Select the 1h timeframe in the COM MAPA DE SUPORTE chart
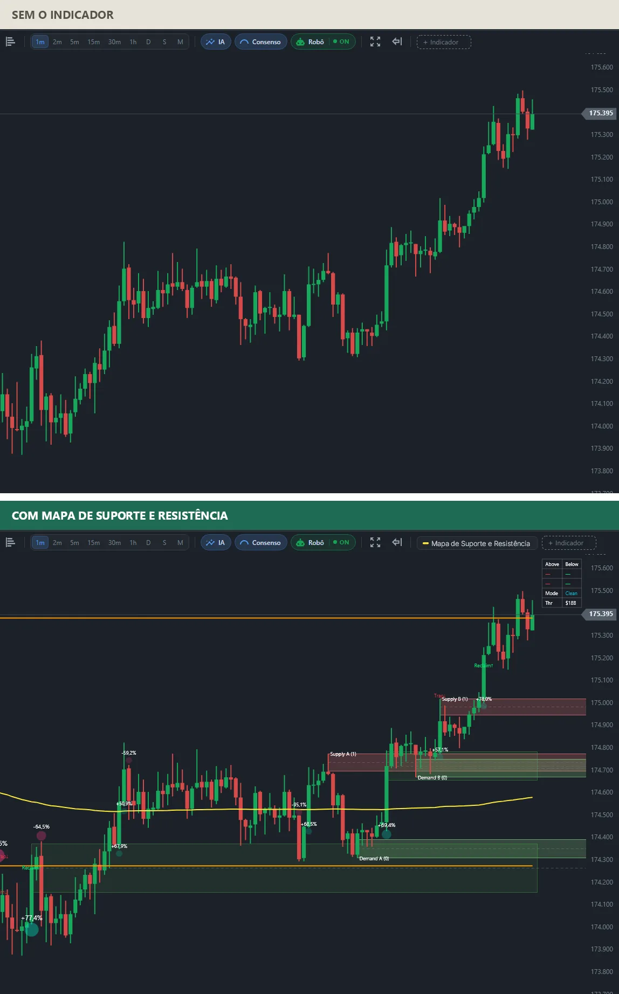Viewport: 619px width, 994px height. pyautogui.click(x=133, y=543)
